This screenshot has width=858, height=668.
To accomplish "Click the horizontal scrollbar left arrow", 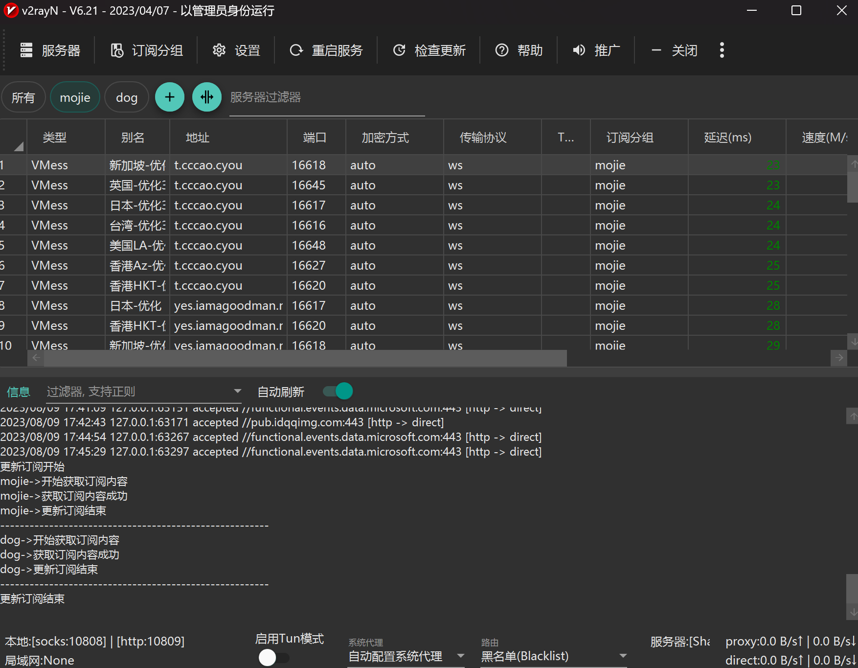I will 36,358.
